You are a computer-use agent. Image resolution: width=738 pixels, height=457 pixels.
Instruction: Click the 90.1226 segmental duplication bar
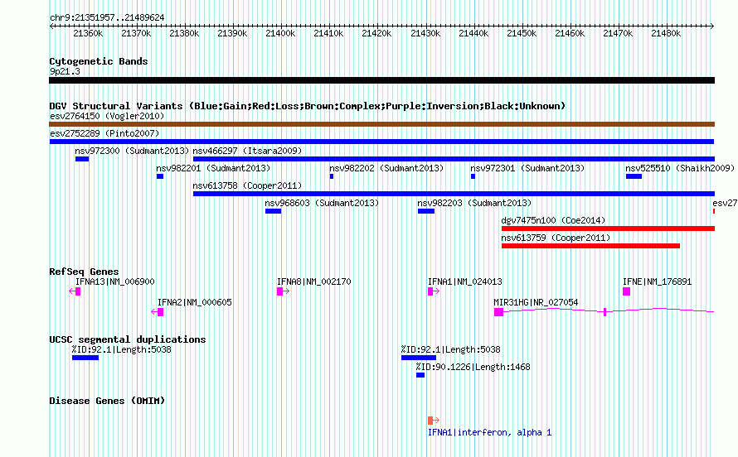coord(420,375)
